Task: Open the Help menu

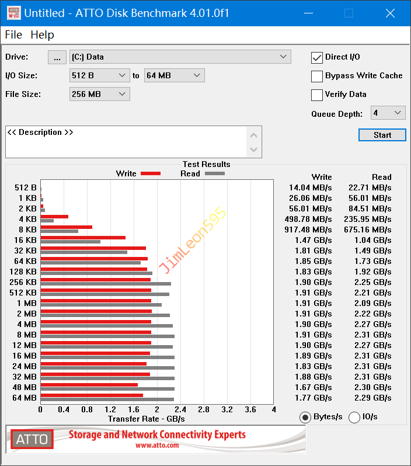Action: coord(42,35)
